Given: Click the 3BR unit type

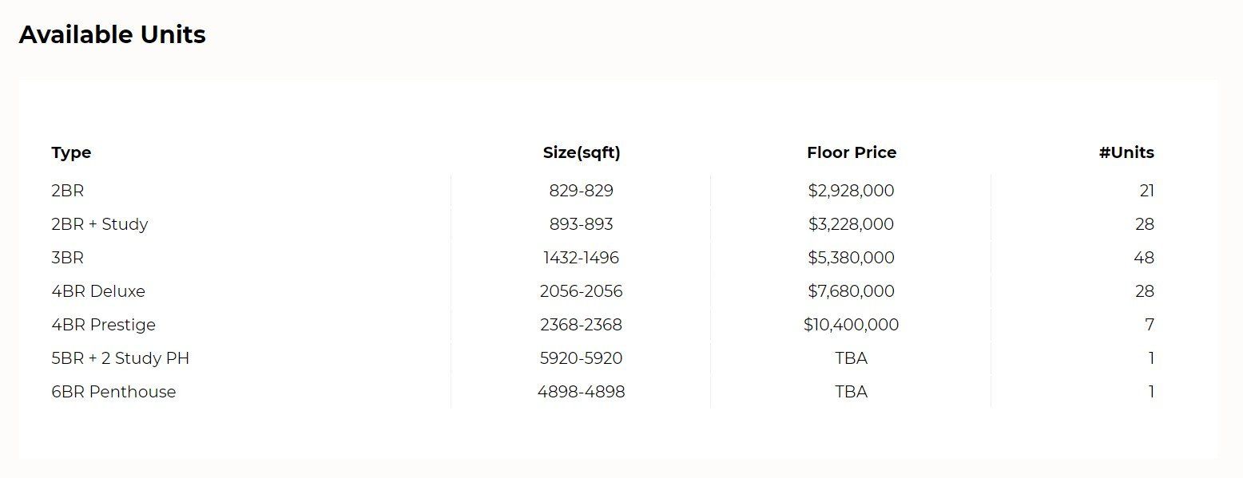Looking at the screenshot, I should click(67, 258).
